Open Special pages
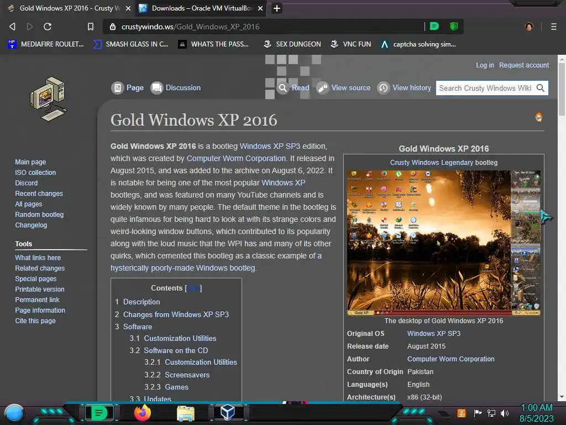Screen dimensions: 566x425 [36, 279]
